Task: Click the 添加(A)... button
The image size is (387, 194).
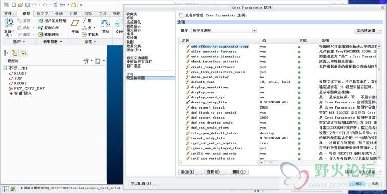Action: (191, 172)
